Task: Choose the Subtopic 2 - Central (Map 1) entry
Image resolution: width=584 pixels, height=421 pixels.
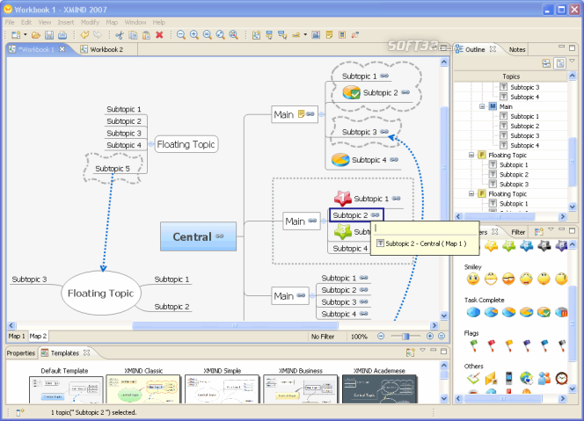Action: pyautogui.click(x=425, y=243)
